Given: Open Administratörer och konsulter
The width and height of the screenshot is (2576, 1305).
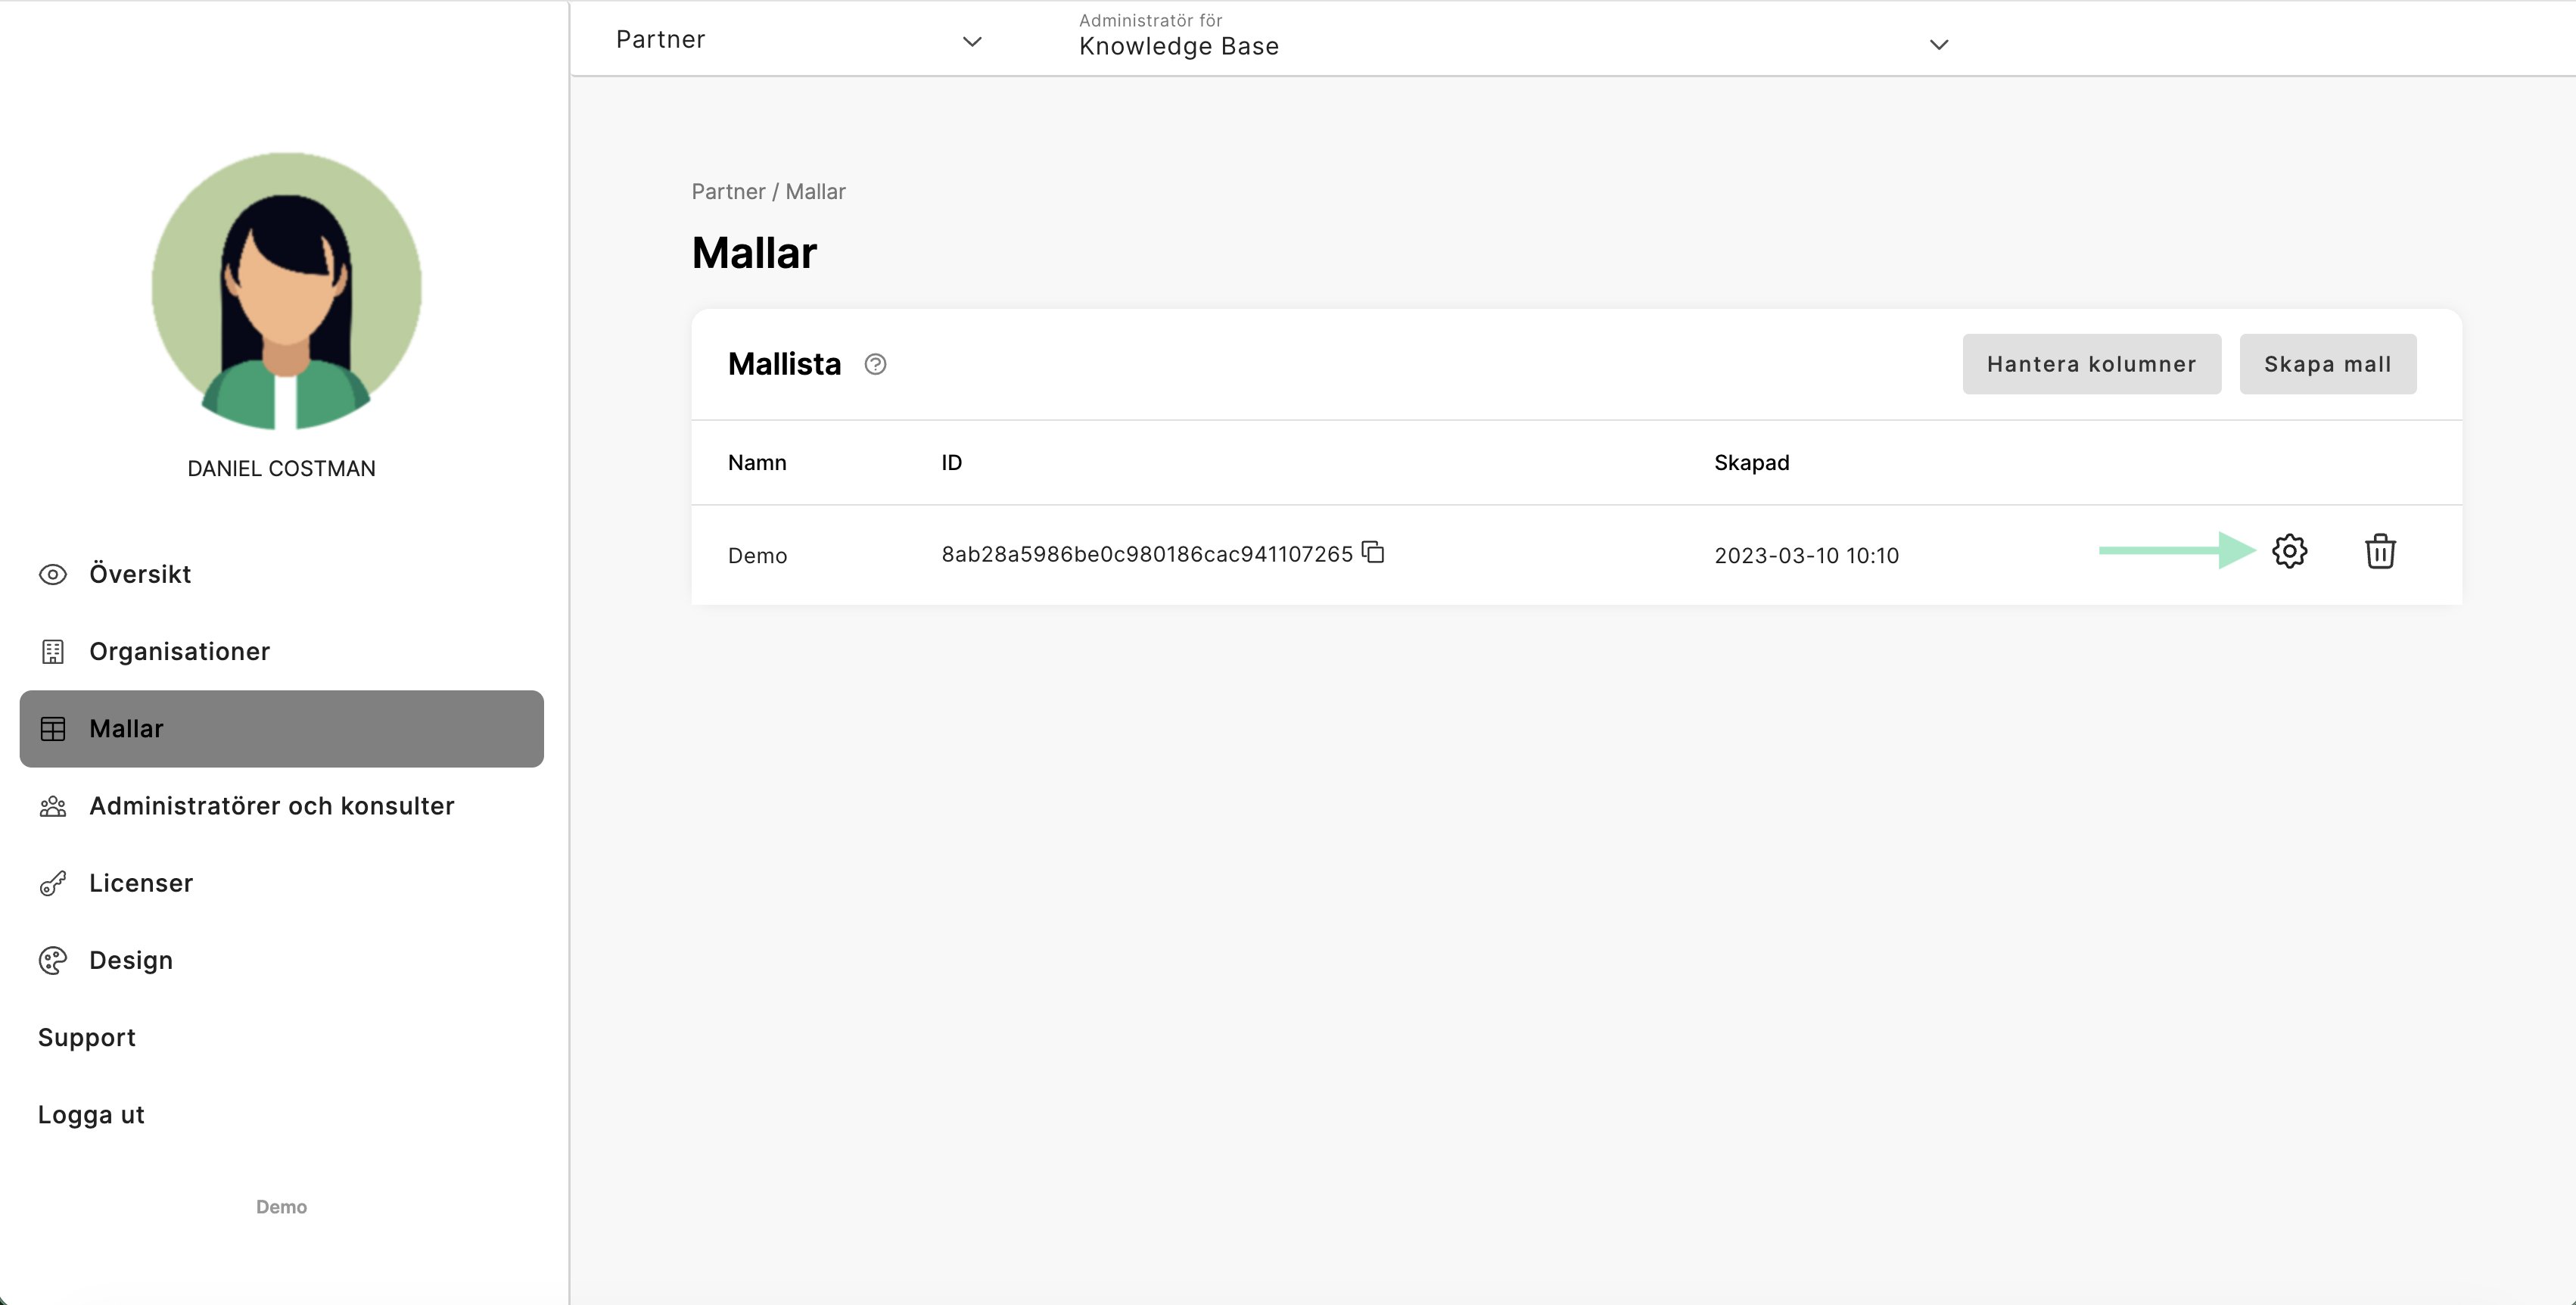Looking at the screenshot, I should click(x=282, y=806).
